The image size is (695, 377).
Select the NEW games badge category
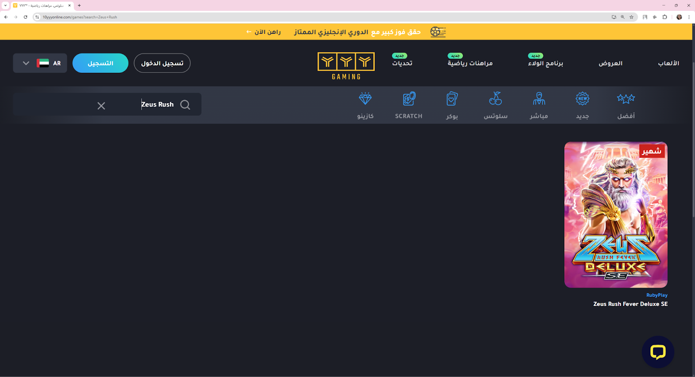coord(582,105)
